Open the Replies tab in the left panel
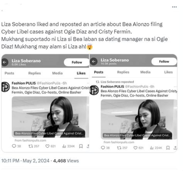This screenshot has width=183, height=171. [x=34, y=73]
